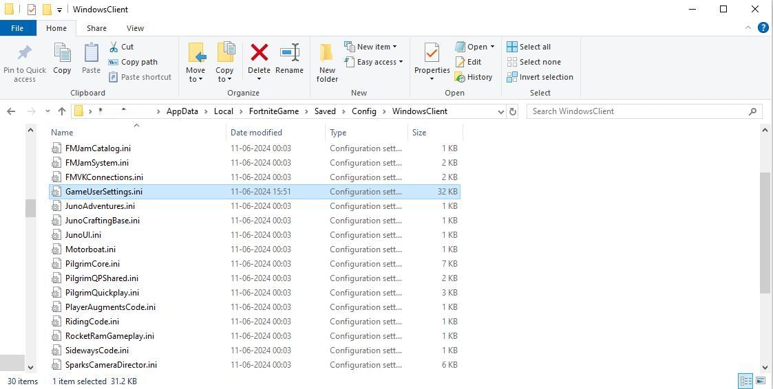Switch to the View ribbon tab
The image size is (773, 389).
135,28
